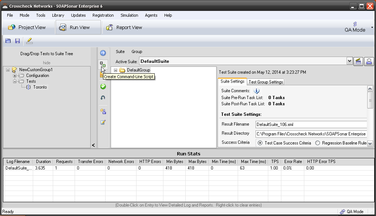Select Regression Baseline Rules radio button

tap(317, 143)
